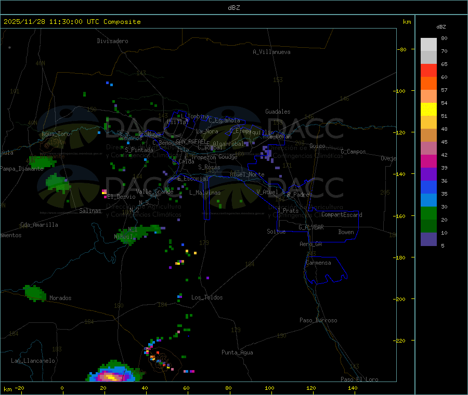Select the slate 5-10 dBZ legend swatch
Viewport: 468px width, 395px height.
pos(428,239)
